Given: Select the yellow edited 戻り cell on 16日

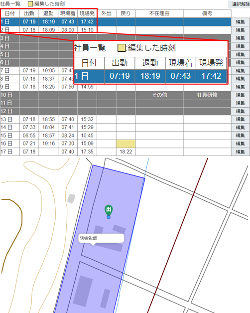Looking at the screenshot, I should click(125, 144).
